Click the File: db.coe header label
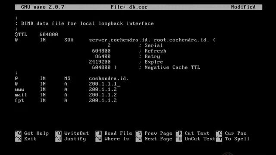 tap(129, 7)
